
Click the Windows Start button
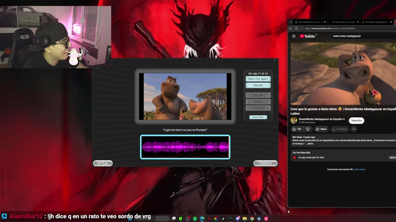[130, 219]
